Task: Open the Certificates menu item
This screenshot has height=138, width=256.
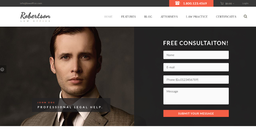Action: pyautogui.click(x=226, y=17)
